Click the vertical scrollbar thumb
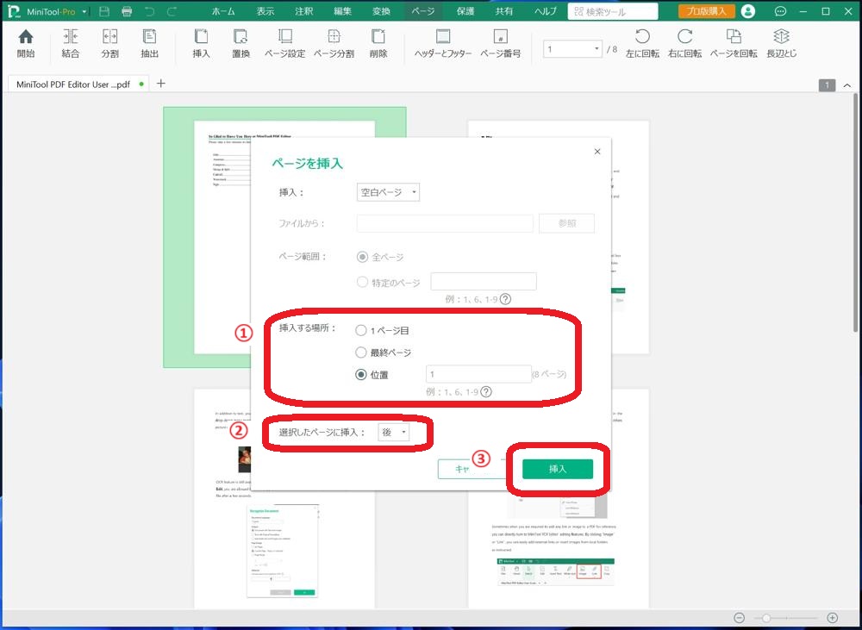 pos(855,213)
